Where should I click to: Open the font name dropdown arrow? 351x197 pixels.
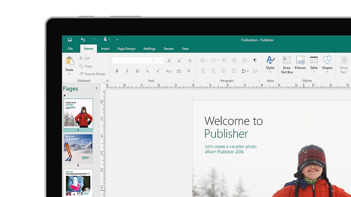(153, 61)
